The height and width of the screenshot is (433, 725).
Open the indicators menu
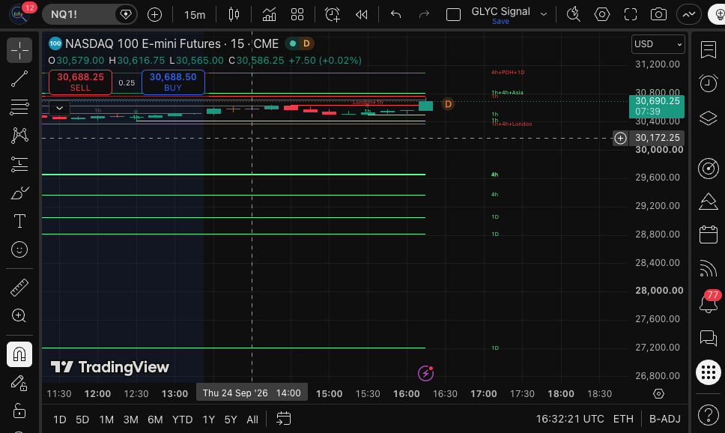pos(269,14)
